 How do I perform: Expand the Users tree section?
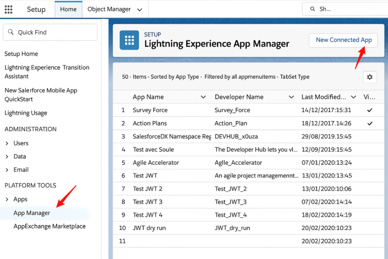pyautogui.click(x=7, y=143)
